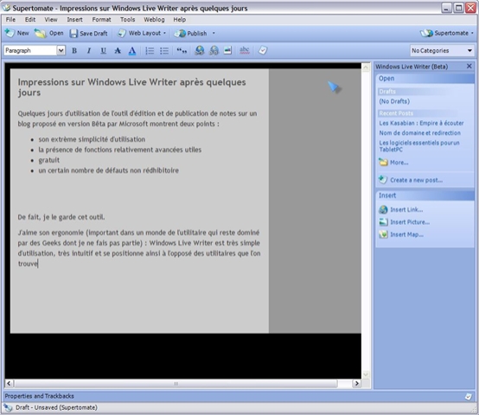Click the Insert Map... sidebar link
This screenshot has width=479, height=415.
(x=407, y=234)
